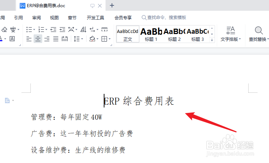Viewport: 269px width, 163px height.
Task: Apply character border (boxed A)
Action: 12,39
